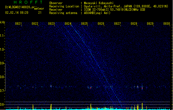Click the observer name Masayuki Kobayashi
The image size is (173, 110).
pos(99,3)
